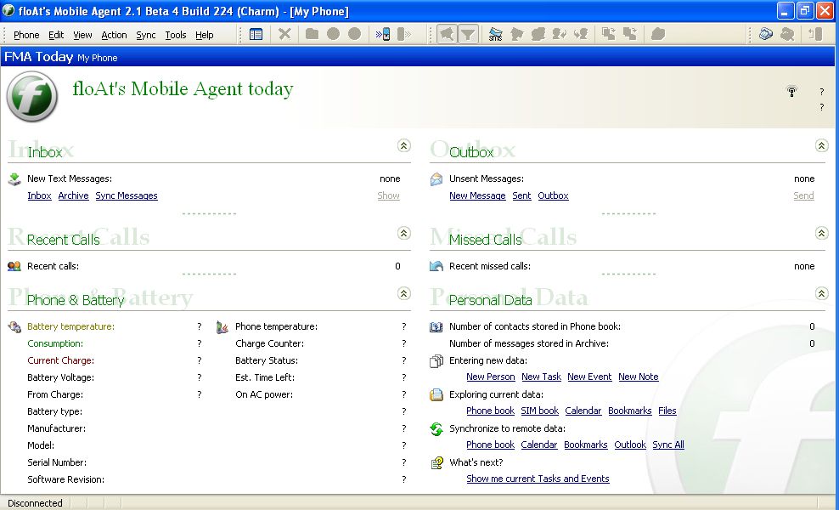Collapse the Recent Calls section
839x510 pixels.
404,233
